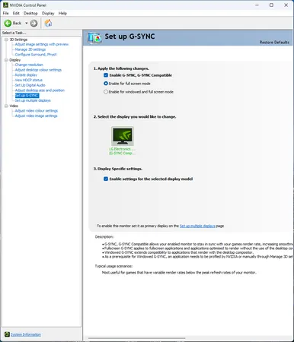Click the System Information icon
294x342 pixels.
coord(7,334)
